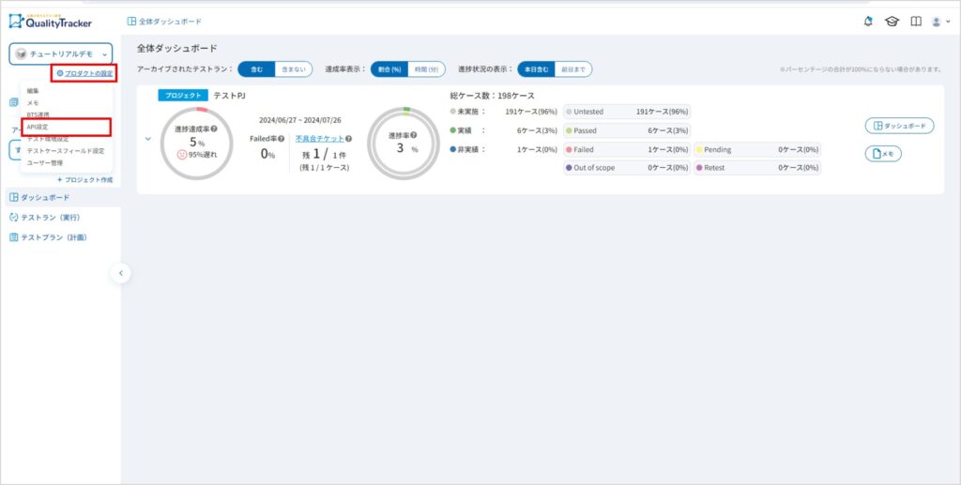Select API設定 from the product settings menu
The width and height of the screenshot is (961, 485).
click(39, 127)
